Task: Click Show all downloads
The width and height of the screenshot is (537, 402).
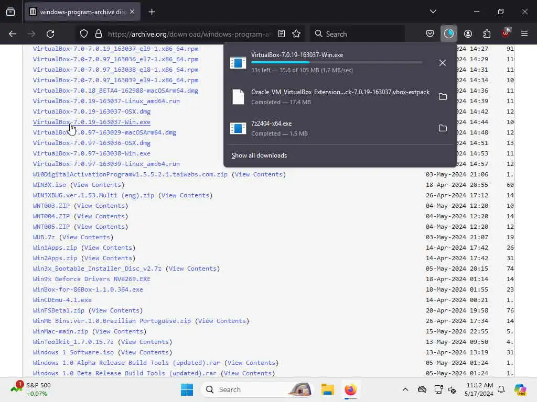Action: point(259,155)
